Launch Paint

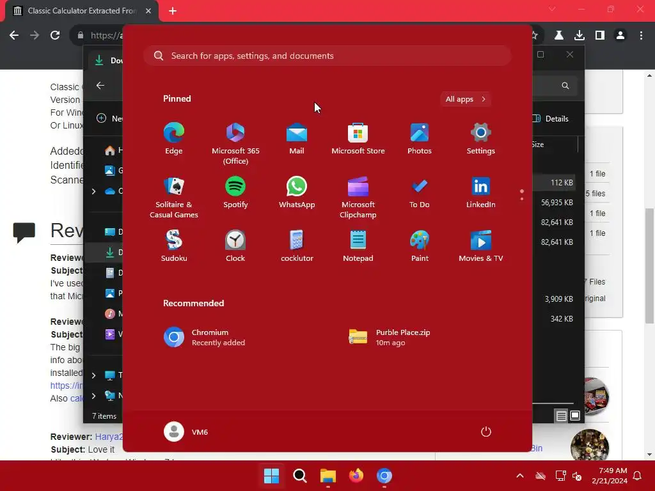pyautogui.click(x=420, y=246)
